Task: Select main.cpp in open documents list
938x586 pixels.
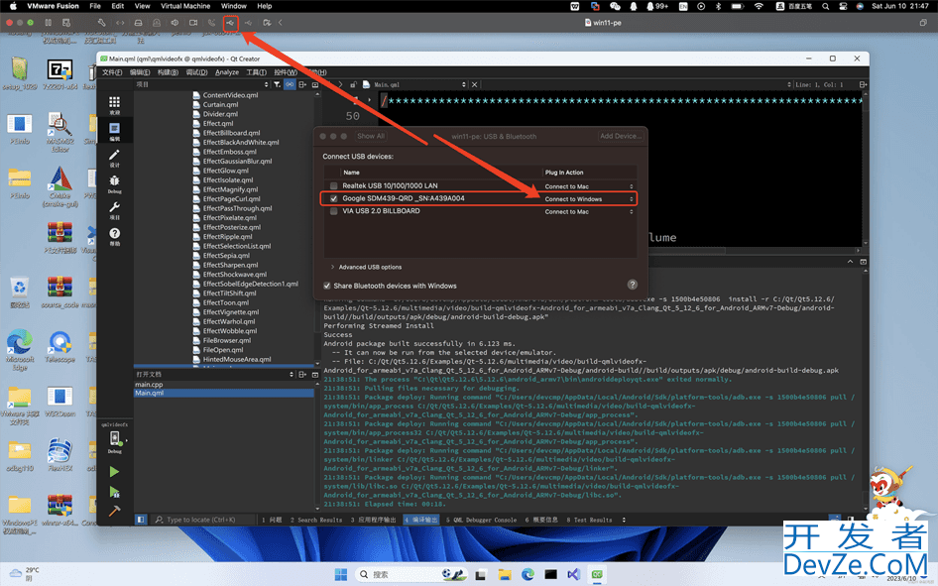Action: click(149, 385)
